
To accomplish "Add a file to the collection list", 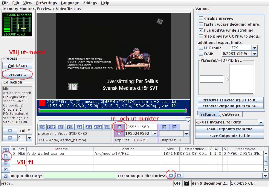I will 6,156.
